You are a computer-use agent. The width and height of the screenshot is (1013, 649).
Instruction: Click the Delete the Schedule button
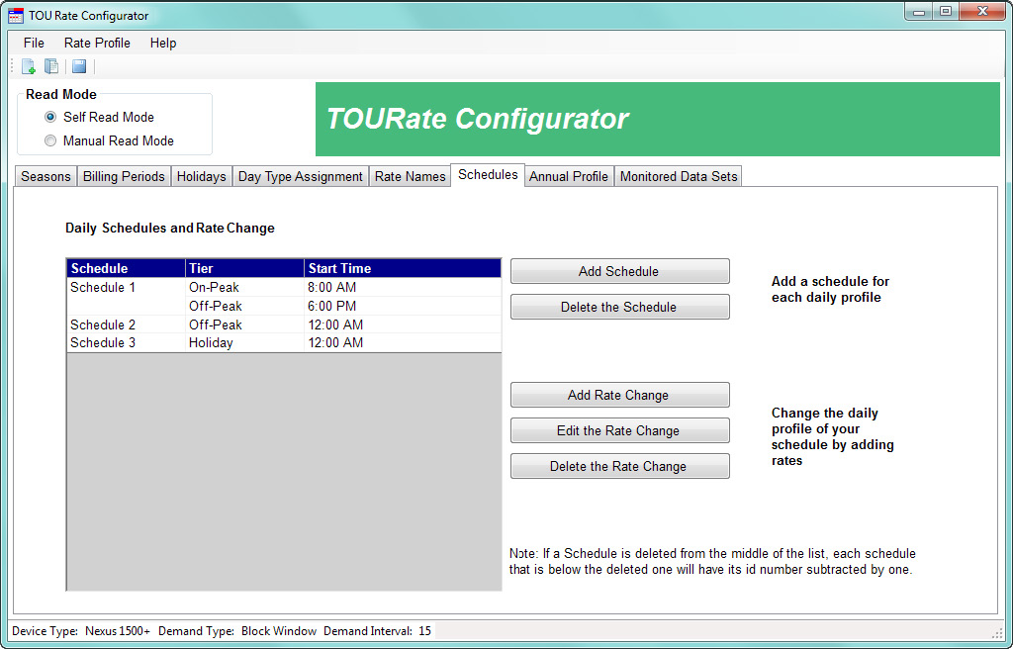point(619,307)
